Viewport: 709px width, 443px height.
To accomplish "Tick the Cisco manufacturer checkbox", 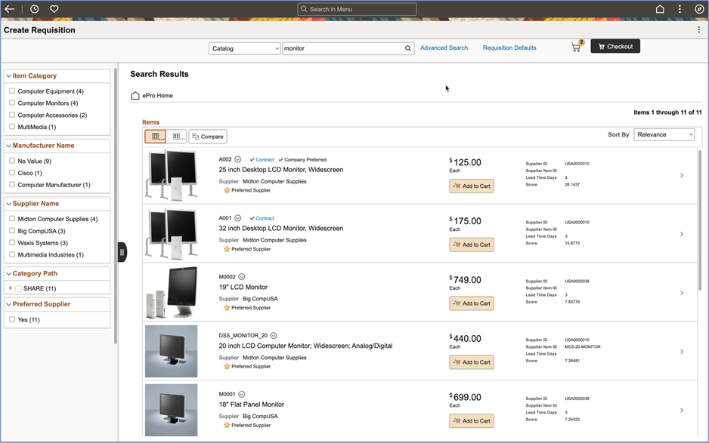I will coord(12,173).
